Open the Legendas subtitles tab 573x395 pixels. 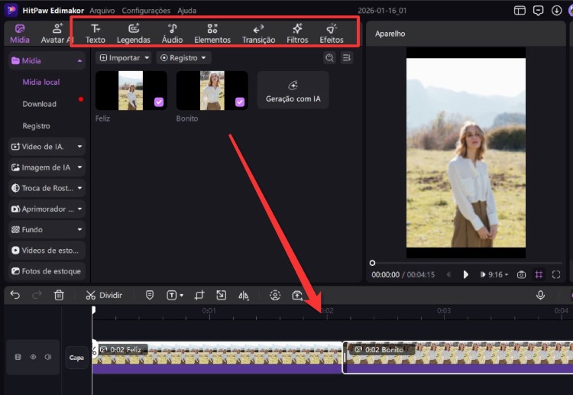pos(134,34)
